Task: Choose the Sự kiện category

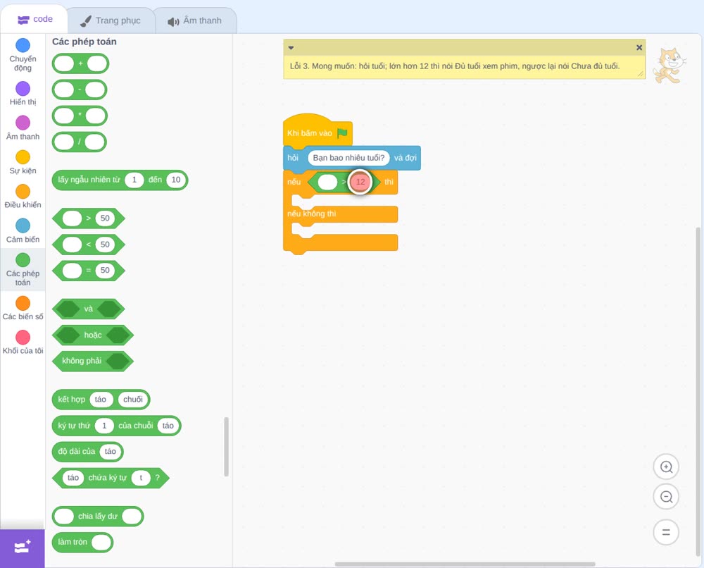Action: pos(23,162)
